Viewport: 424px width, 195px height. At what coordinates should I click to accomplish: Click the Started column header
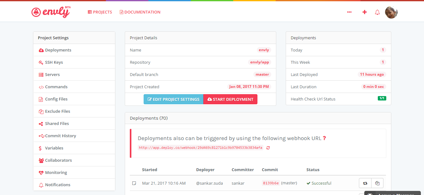pos(150,170)
